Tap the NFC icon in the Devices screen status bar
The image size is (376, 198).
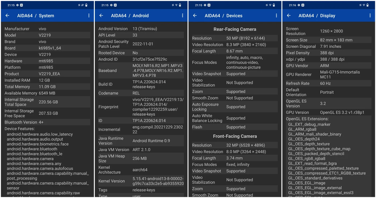pyautogui.click(x=267, y=5)
